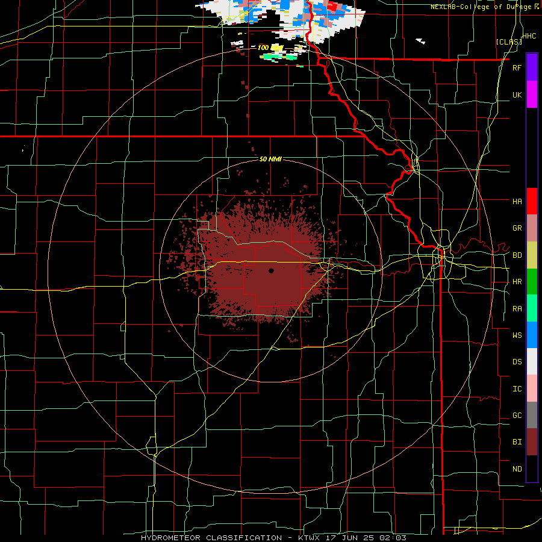Screen dimensions: 542x542
Task: Click the DS legend label text
Action: pos(517,361)
